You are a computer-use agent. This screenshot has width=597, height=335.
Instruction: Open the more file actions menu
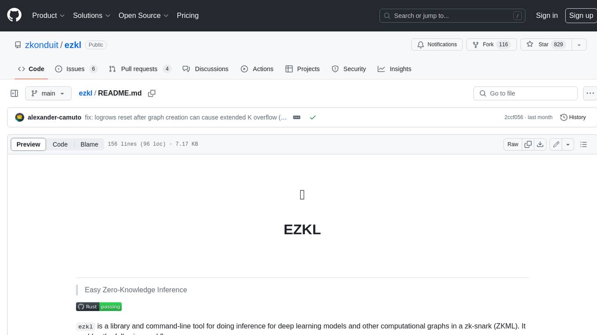point(590,93)
